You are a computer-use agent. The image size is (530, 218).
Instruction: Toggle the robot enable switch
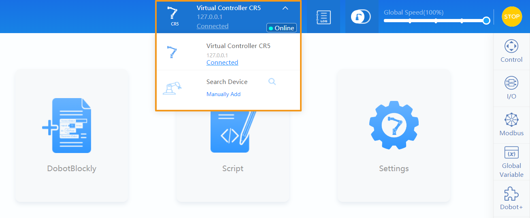click(x=361, y=17)
